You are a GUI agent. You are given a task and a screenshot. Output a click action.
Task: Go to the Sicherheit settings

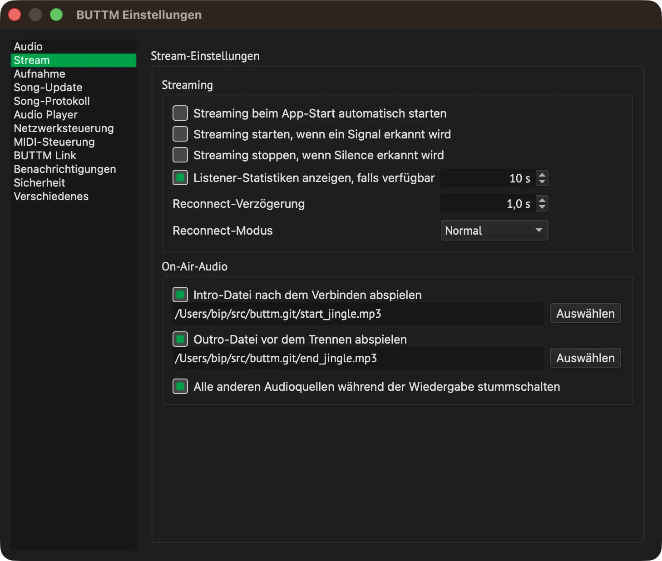click(x=73, y=183)
